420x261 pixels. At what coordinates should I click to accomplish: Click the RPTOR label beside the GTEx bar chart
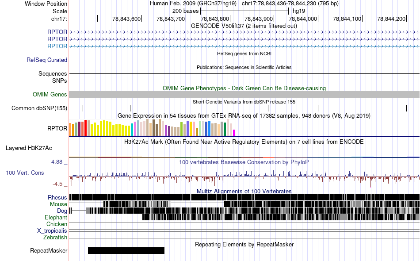(x=57, y=128)
